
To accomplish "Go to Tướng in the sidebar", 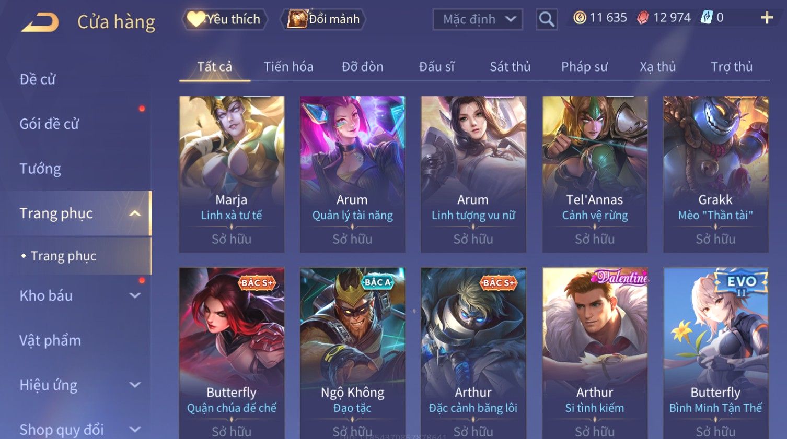I will pos(40,169).
